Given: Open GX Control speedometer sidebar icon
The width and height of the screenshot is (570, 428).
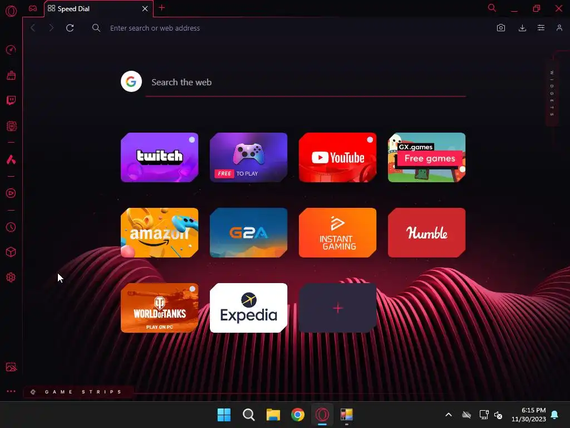Looking at the screenshot, I should coord(11,50).
